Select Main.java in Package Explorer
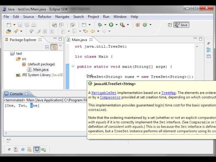The height and width of the screenshot is (162, 216). click(38, 70)
